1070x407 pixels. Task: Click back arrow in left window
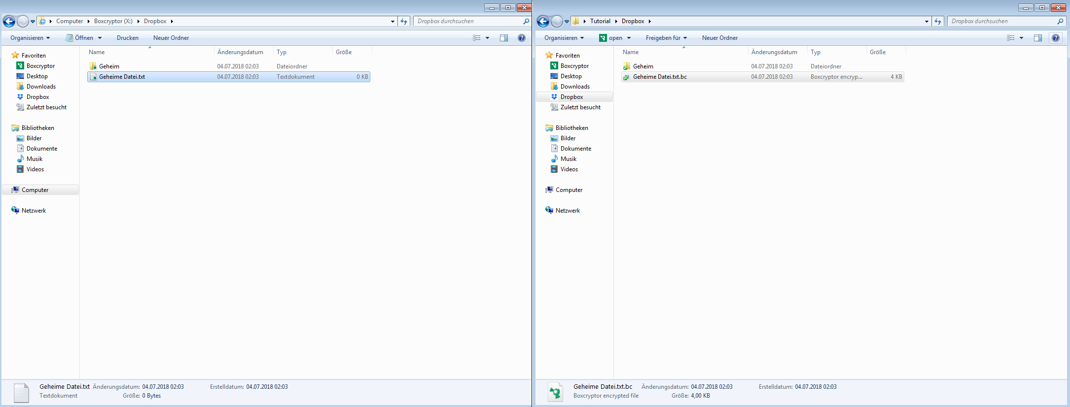(9, 21)
